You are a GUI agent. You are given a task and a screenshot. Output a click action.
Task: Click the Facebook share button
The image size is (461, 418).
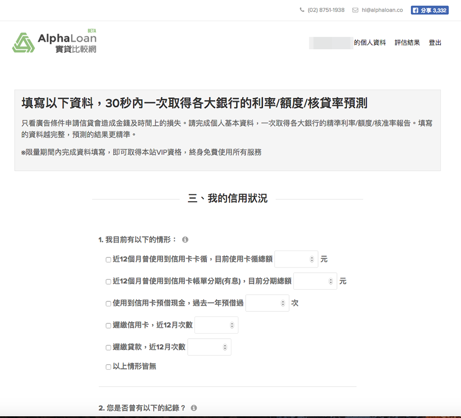430,10
